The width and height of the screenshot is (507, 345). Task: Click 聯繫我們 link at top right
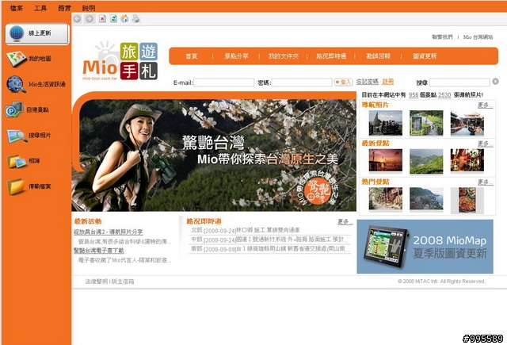pos(442,37)
